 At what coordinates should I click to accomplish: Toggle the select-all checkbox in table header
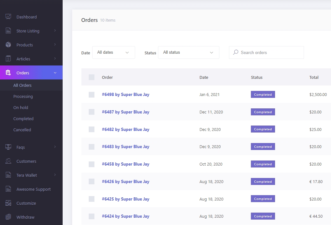(92, 77)
